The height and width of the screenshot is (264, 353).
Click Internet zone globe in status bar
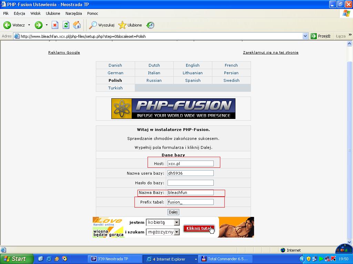point(283,250)
